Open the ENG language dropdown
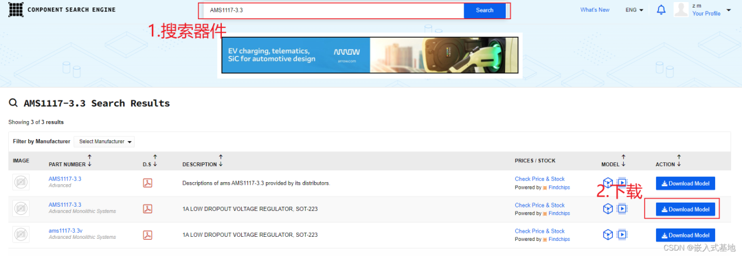This screenshot has width=742, height=256. click(x=634, y=10)
